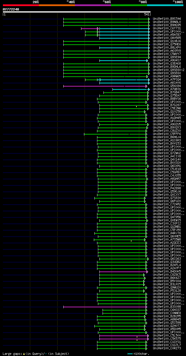Click the cyan ~100% identity legend segment
Screen dimensions: 186x356
coord(165,5)
